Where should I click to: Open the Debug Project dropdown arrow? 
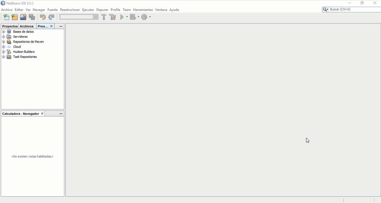[138, 17]
